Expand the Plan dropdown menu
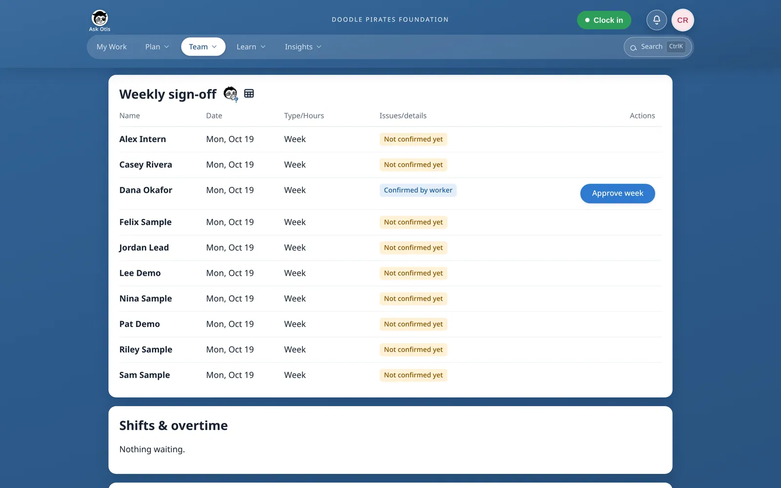Viewport: 781px width, 488px height. (157, 47)
